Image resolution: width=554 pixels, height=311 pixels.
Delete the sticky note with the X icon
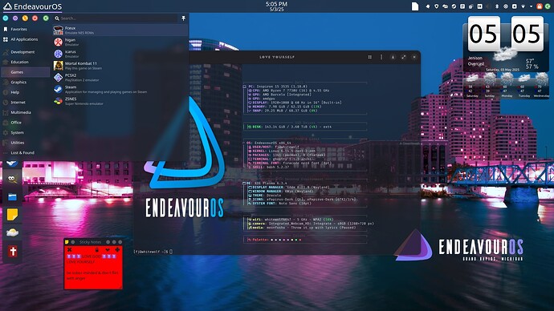(70, 249)
